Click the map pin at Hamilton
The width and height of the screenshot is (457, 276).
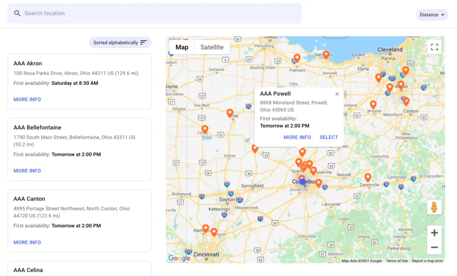pyautogui.click(x=205, y=228)
